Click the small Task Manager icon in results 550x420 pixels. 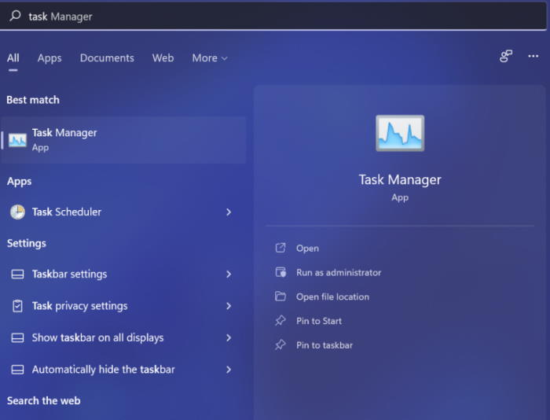(x=17, y=140)
